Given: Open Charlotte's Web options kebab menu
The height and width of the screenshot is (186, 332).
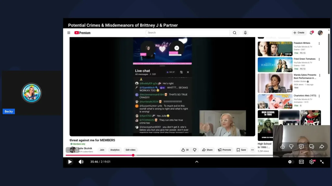Looking at the screenshot, I should (319, 96).
